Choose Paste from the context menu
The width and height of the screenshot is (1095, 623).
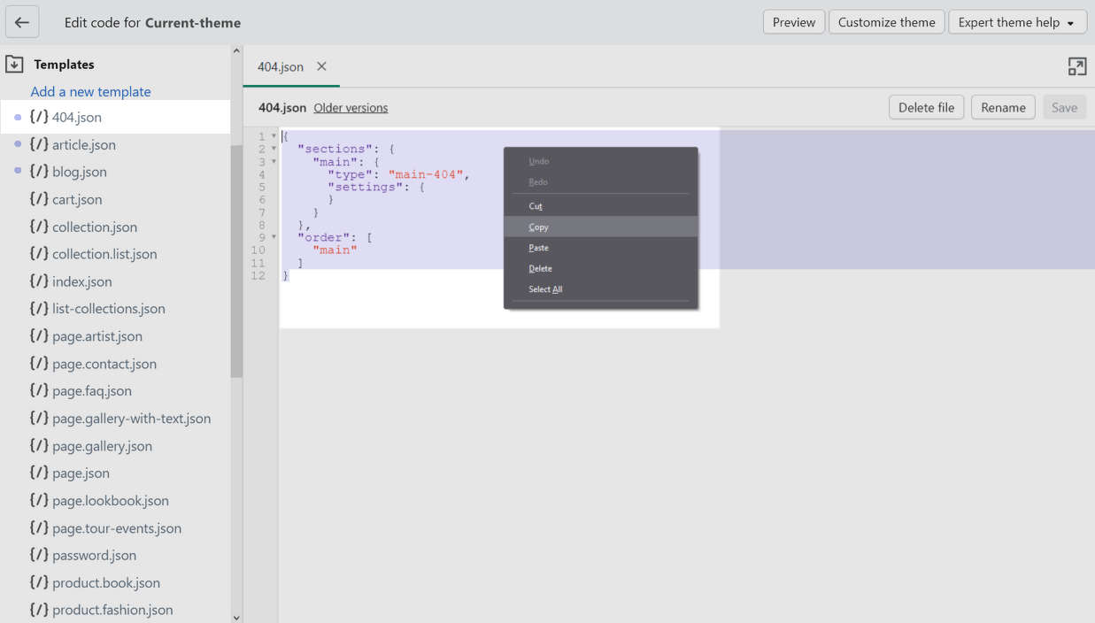(601, 248)
